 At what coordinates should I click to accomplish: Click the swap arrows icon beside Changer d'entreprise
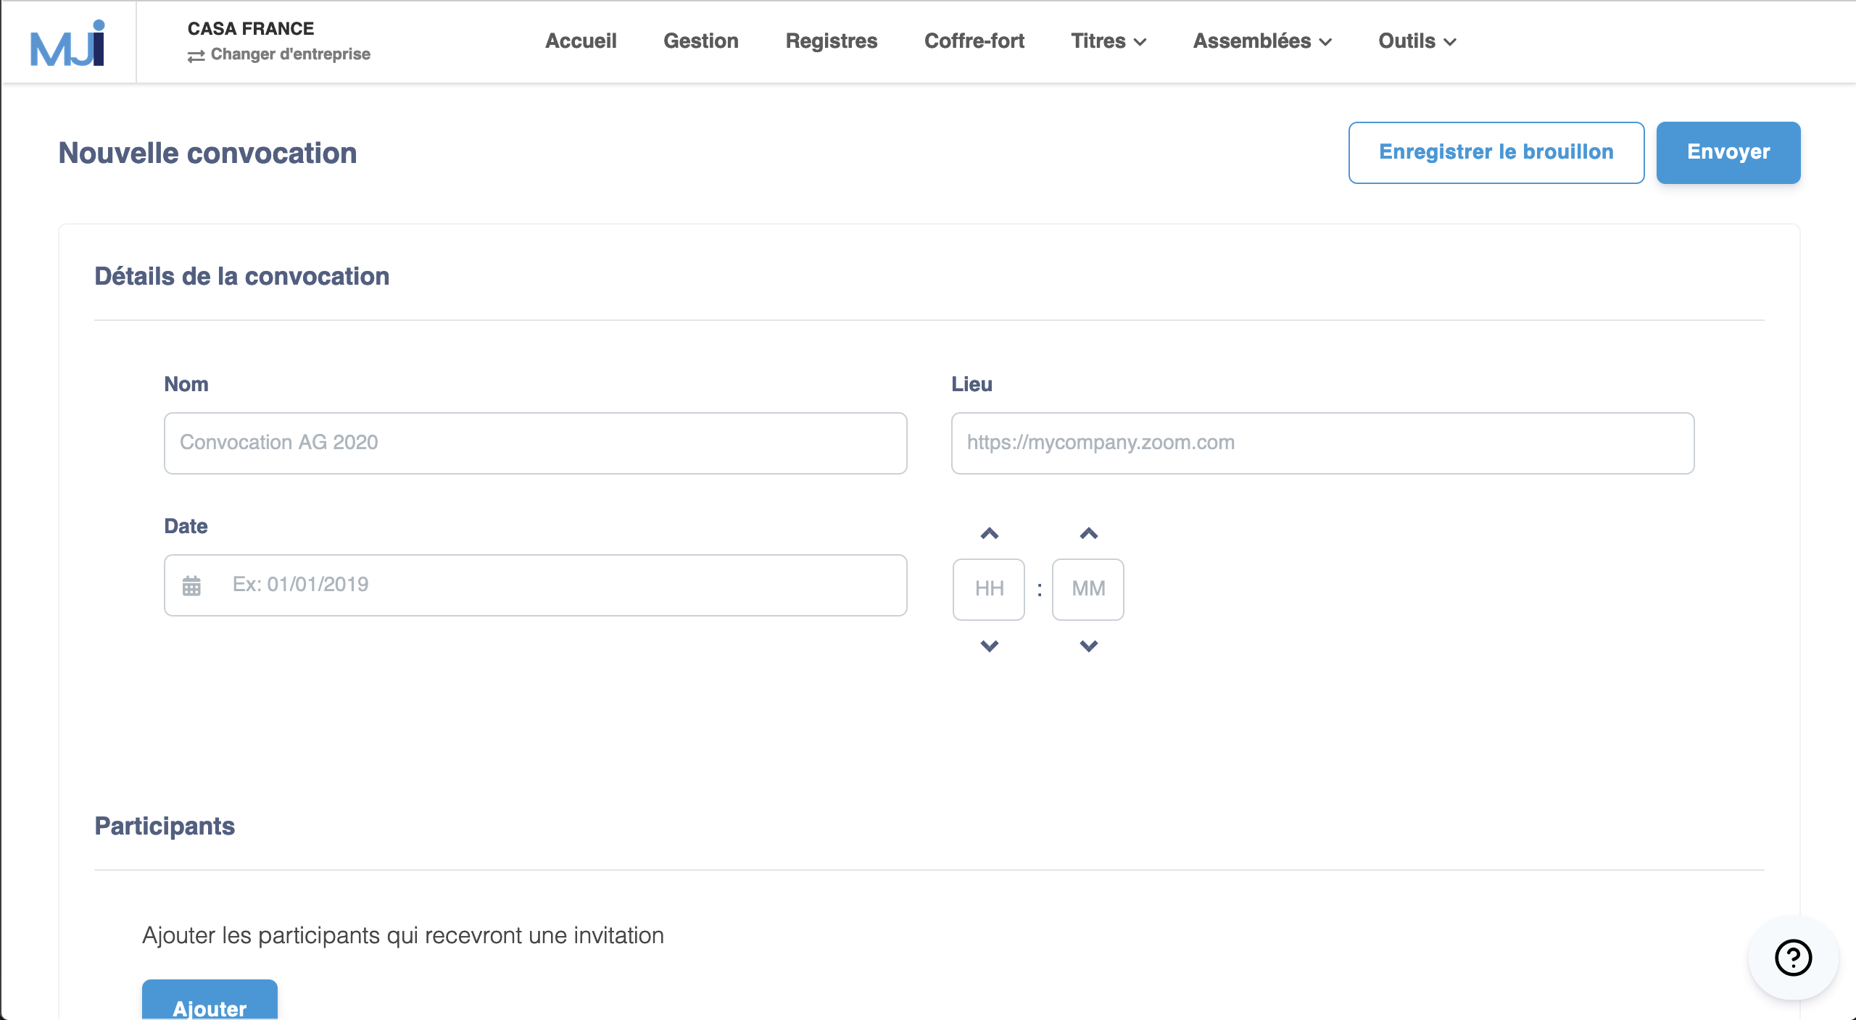[196, 56]
